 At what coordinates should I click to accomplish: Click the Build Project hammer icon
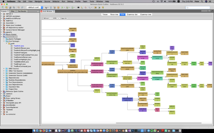click(x=51, y=7)
